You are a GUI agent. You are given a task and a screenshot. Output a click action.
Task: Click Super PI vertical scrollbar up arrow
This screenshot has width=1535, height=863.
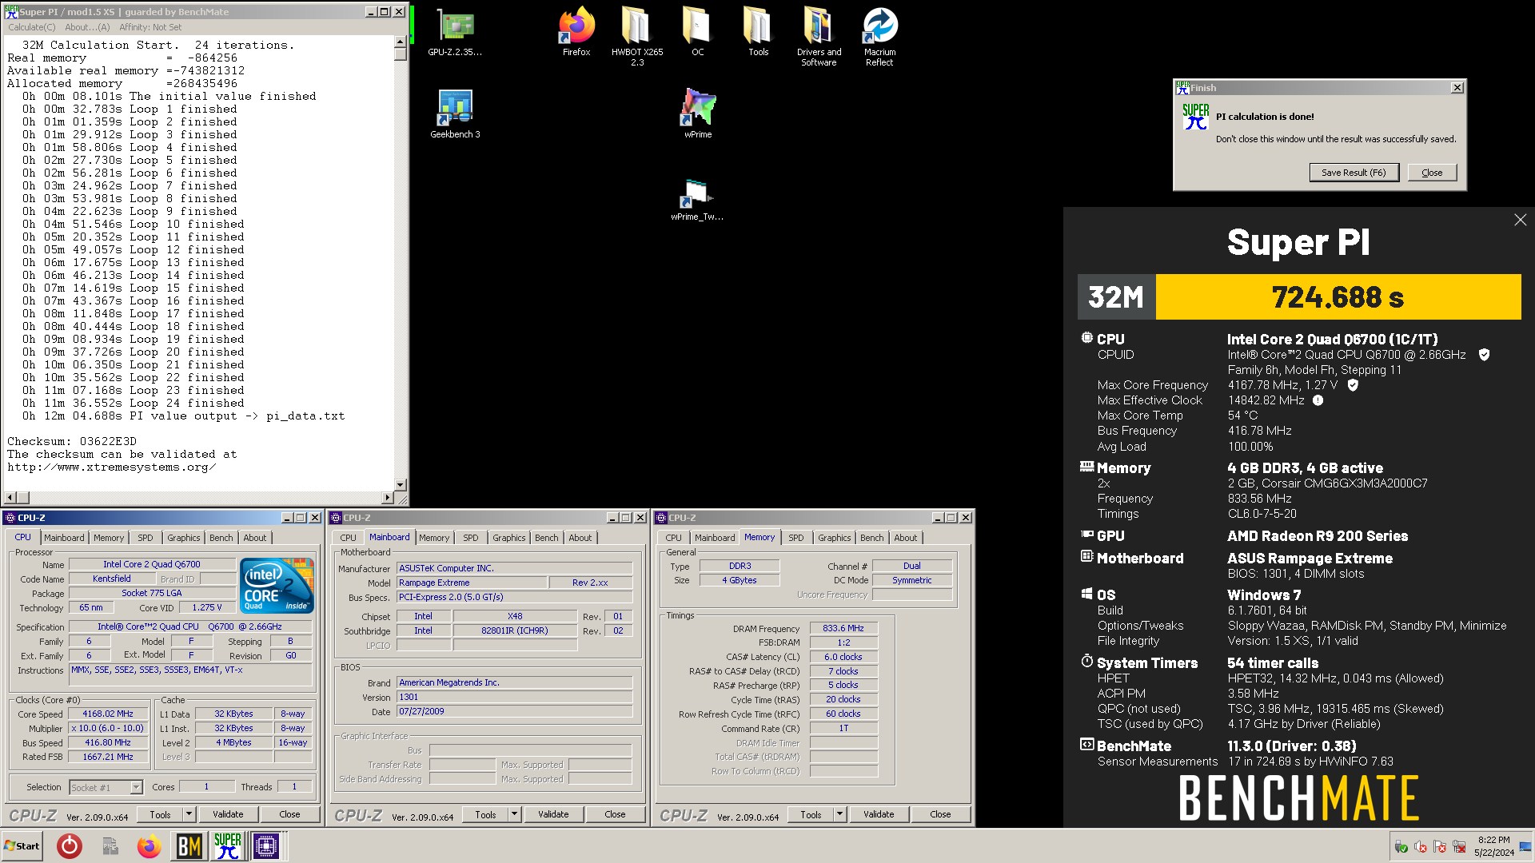(401, 42)
